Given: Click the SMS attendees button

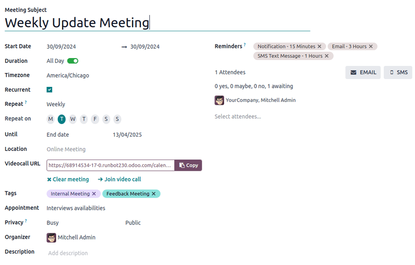Looking at the screenshot, I should tap(398, 72).
